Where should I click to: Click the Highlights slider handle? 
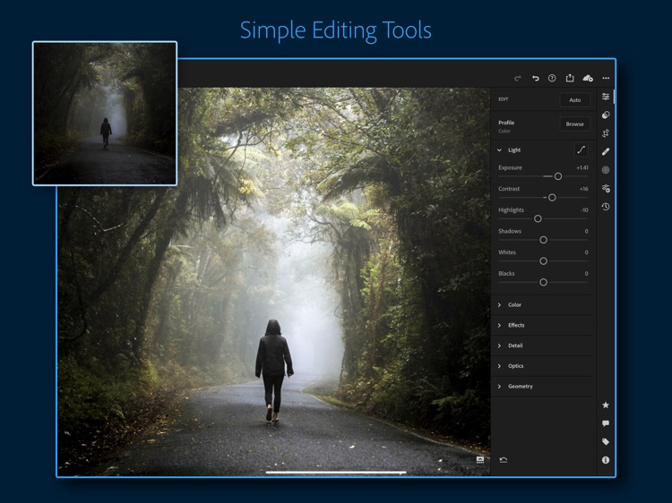pos(538,218)
